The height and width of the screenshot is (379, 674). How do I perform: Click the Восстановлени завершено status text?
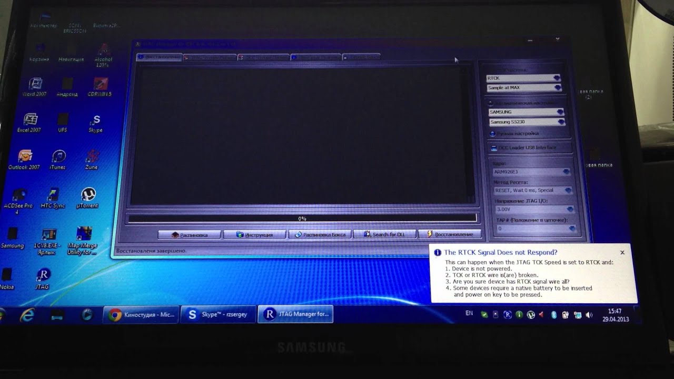151,251
